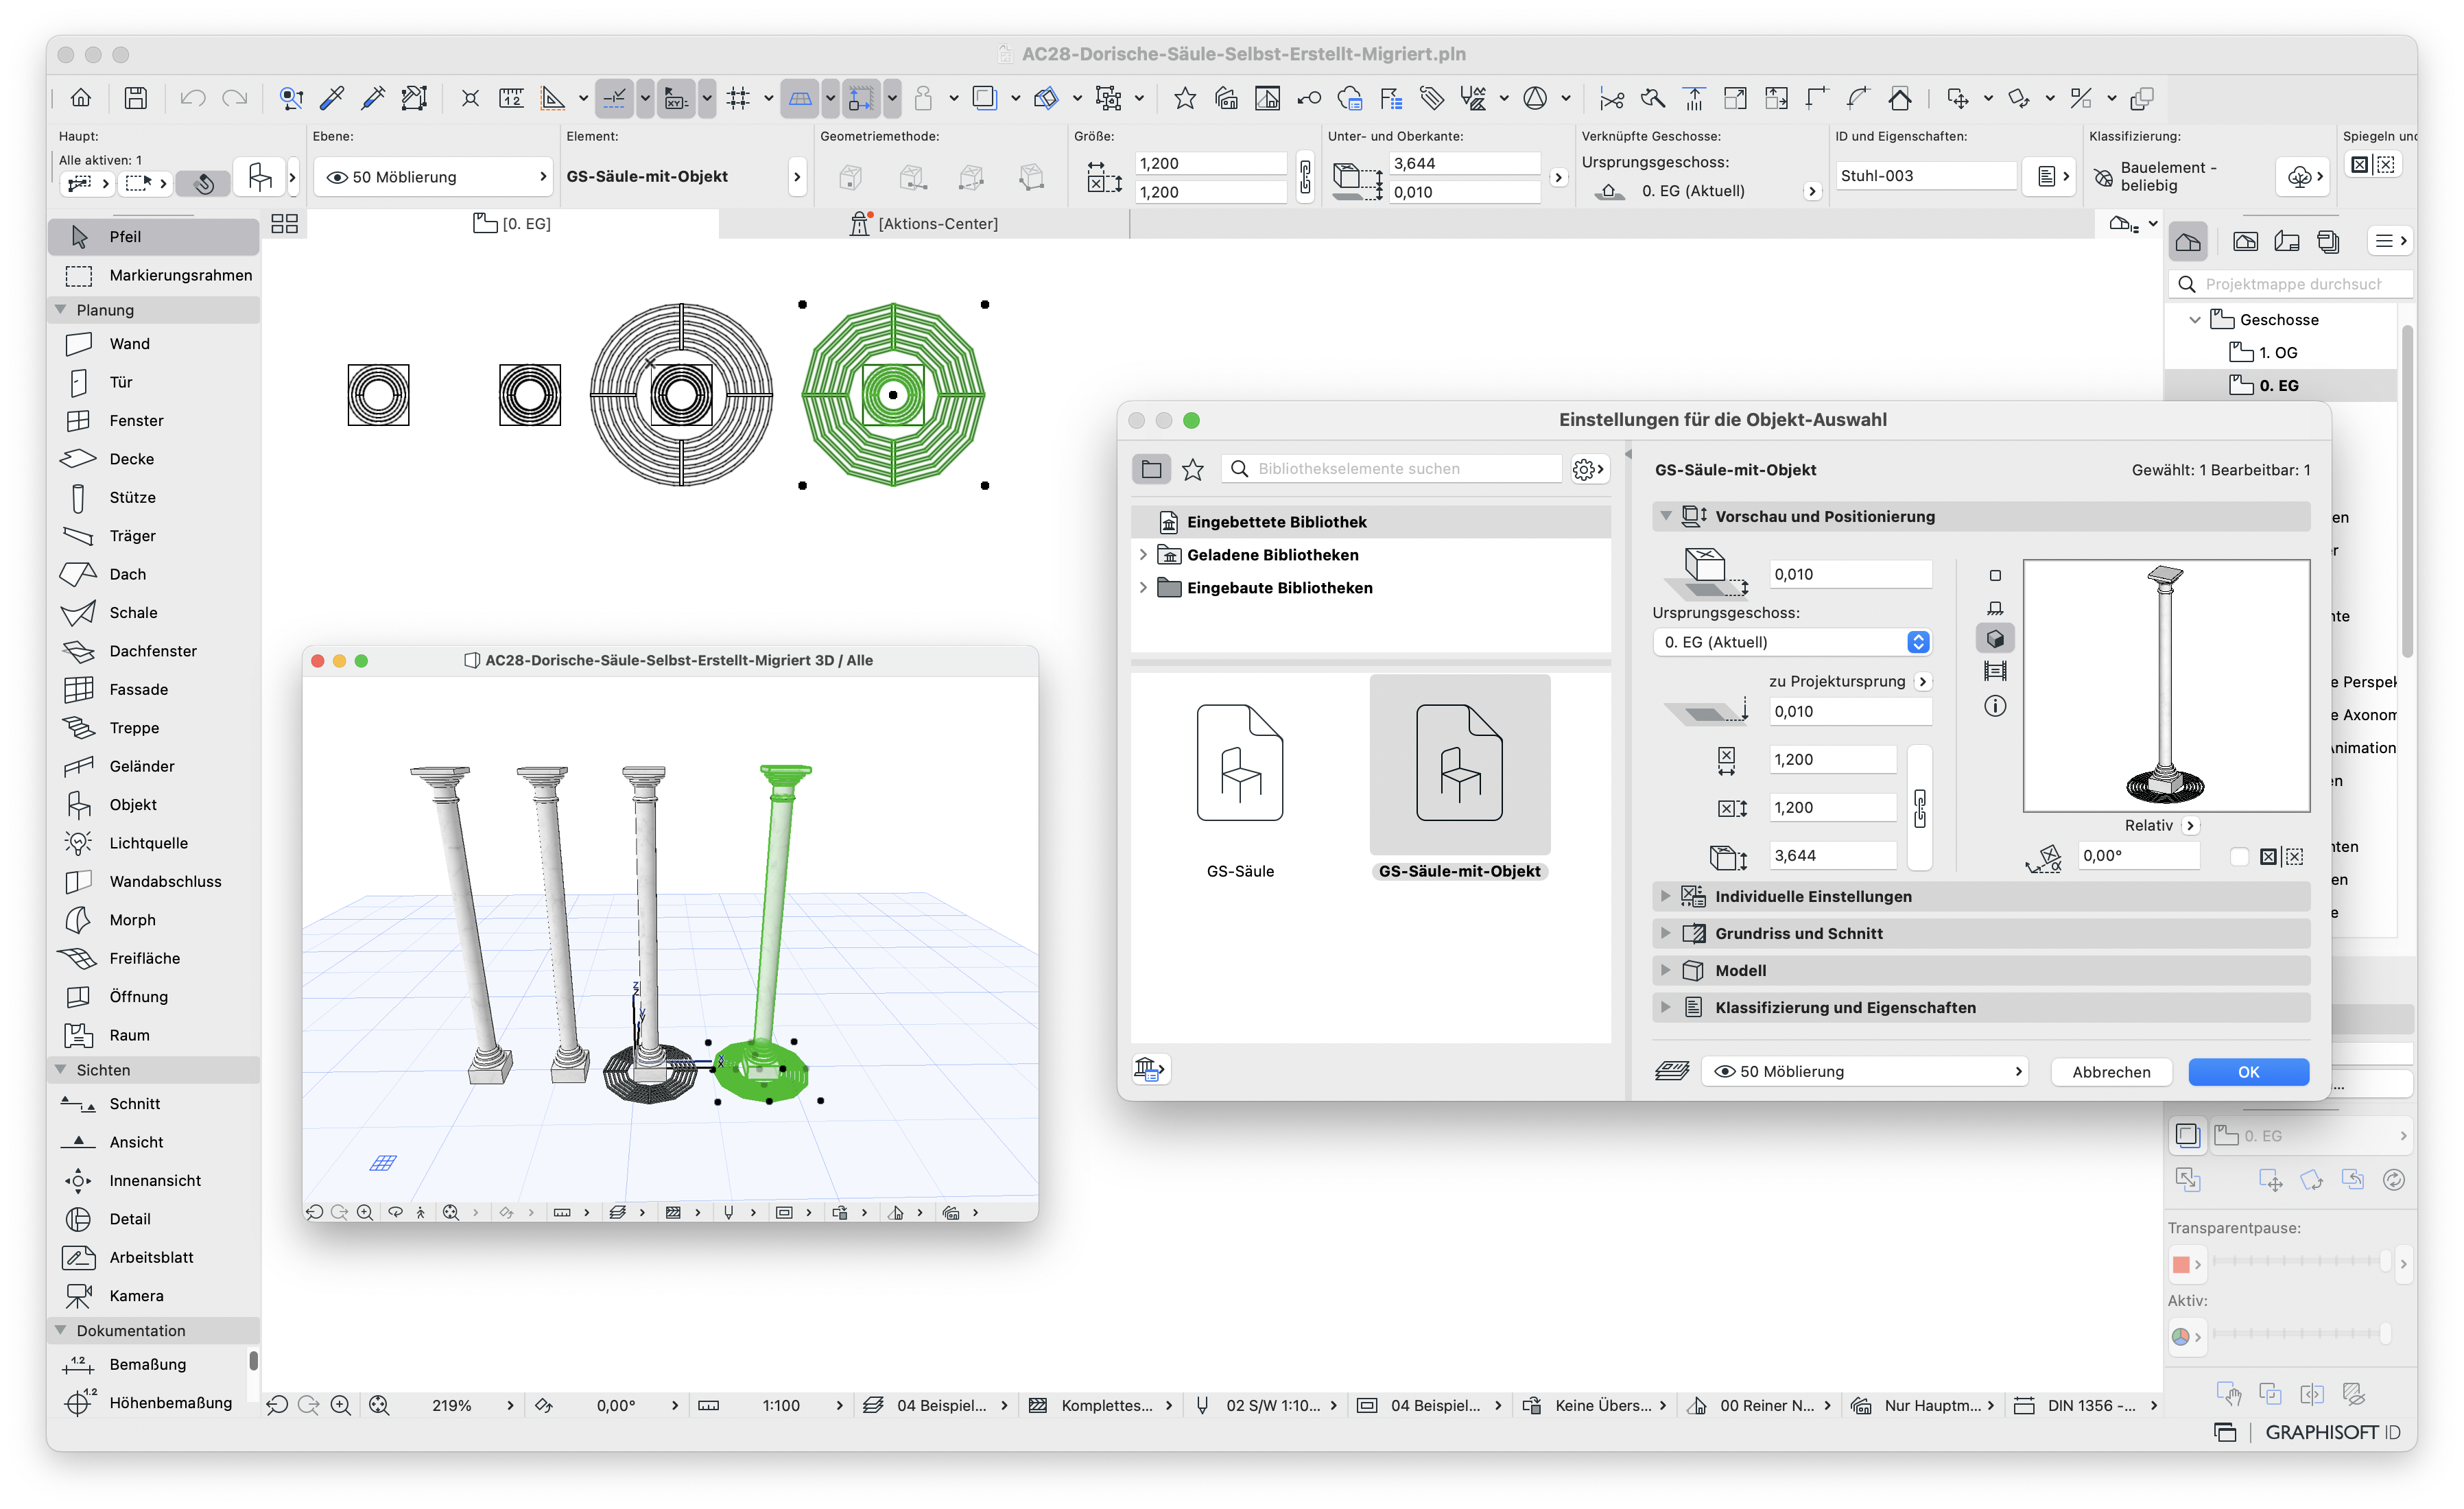
Task: Select the Dach tool
Action: (x=153, y=574)
